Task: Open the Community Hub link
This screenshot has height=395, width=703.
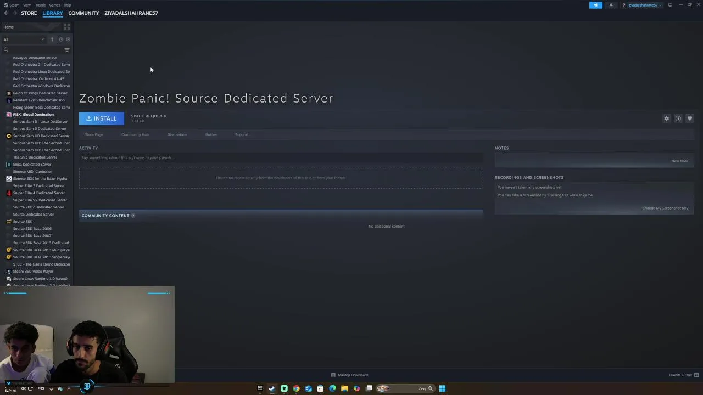Action: [x=135, y=134]
